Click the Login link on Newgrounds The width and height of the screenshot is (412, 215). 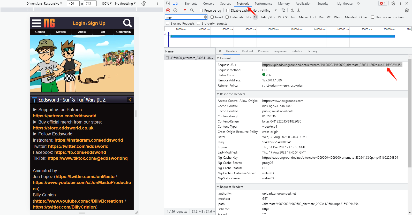coord(79,23)
